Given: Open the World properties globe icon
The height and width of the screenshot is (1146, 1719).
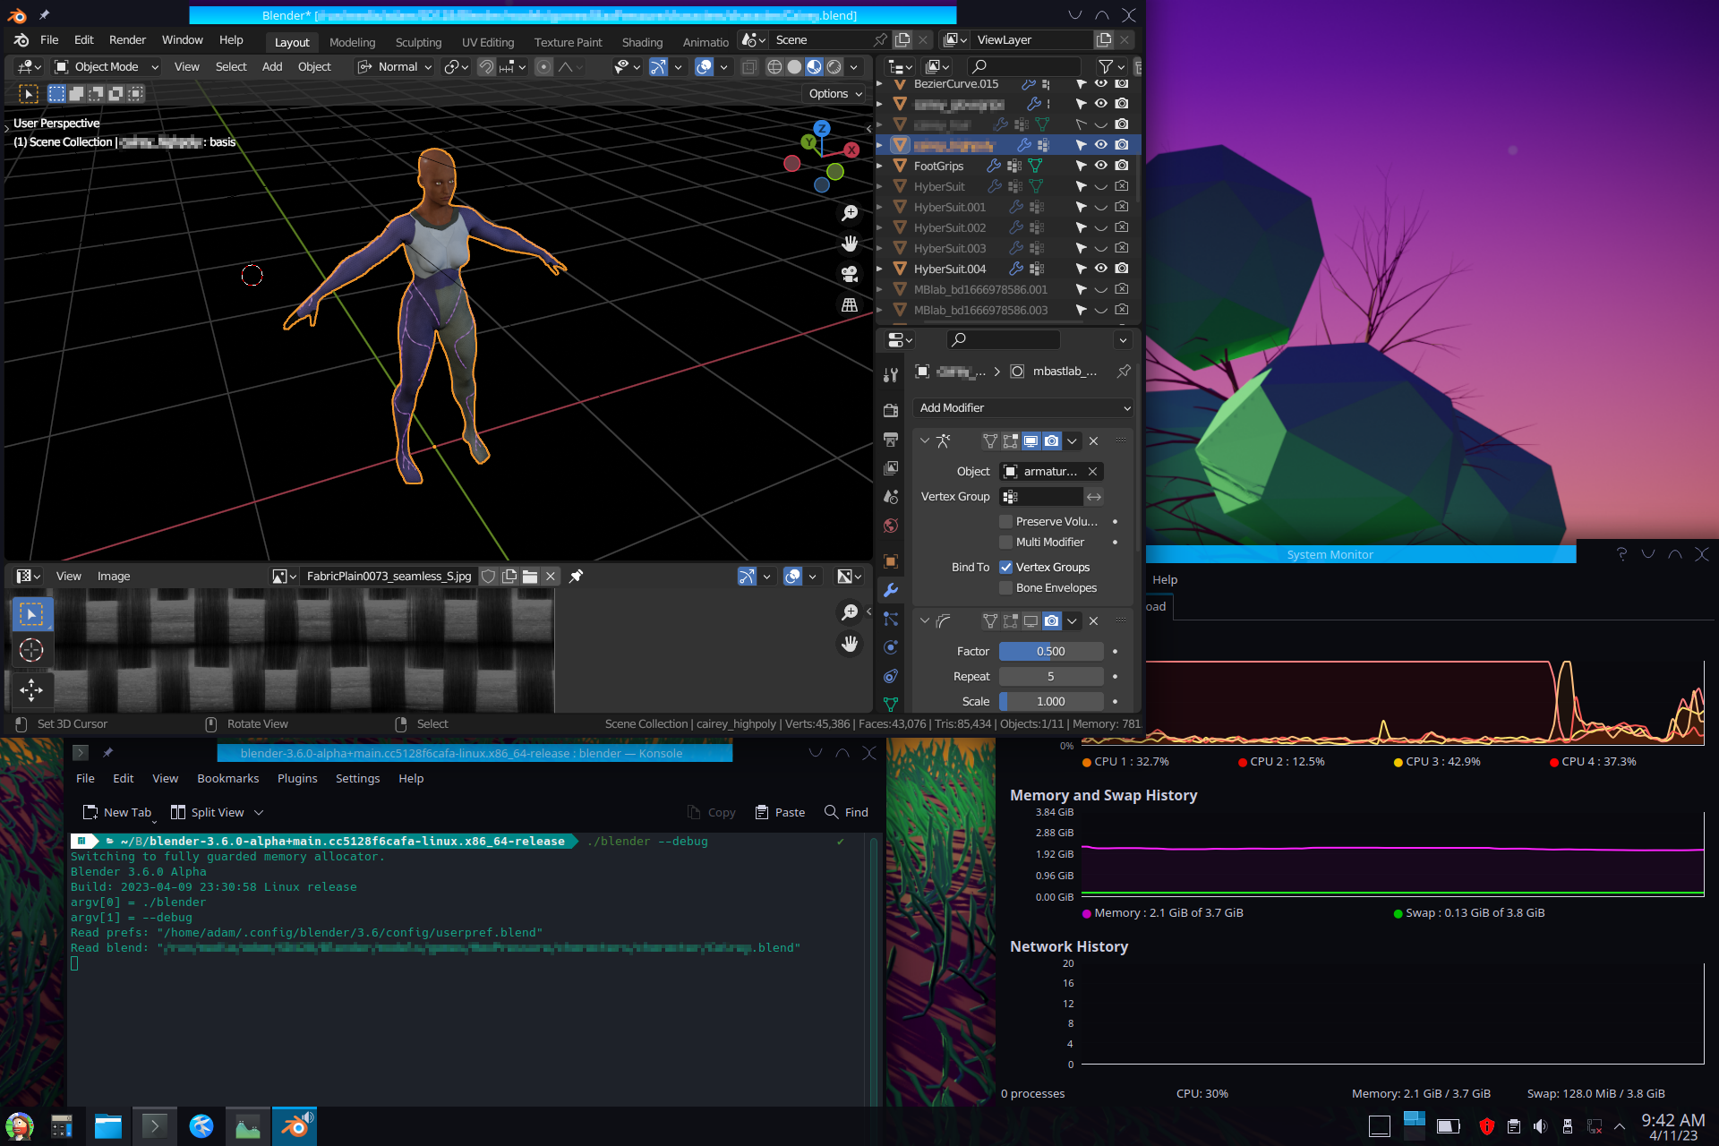Looking at the screenshot, I should pyautogui.click(x=891, y=526).
